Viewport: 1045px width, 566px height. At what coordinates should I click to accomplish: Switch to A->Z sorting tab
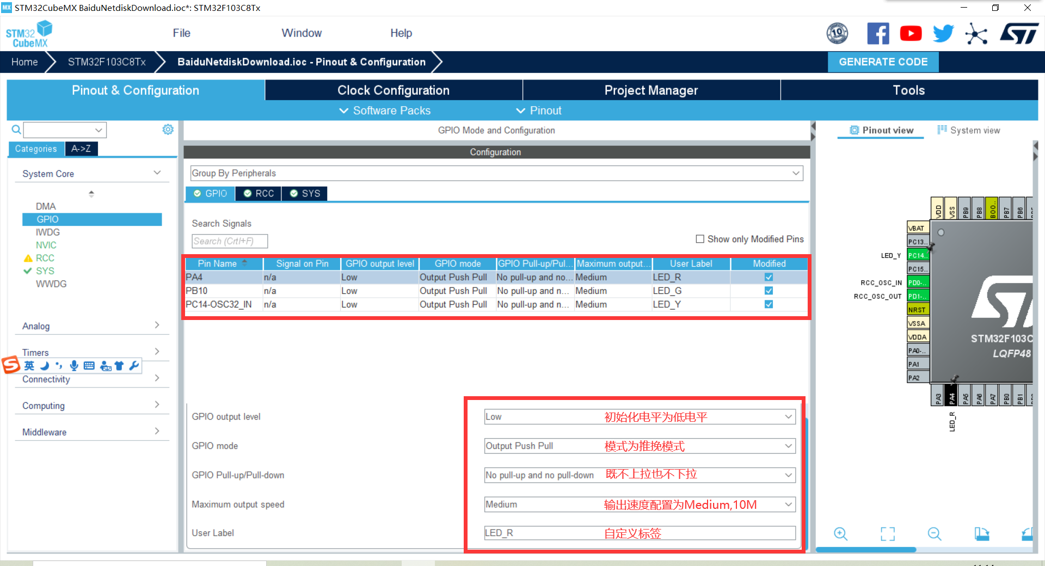tap(81, 149)
